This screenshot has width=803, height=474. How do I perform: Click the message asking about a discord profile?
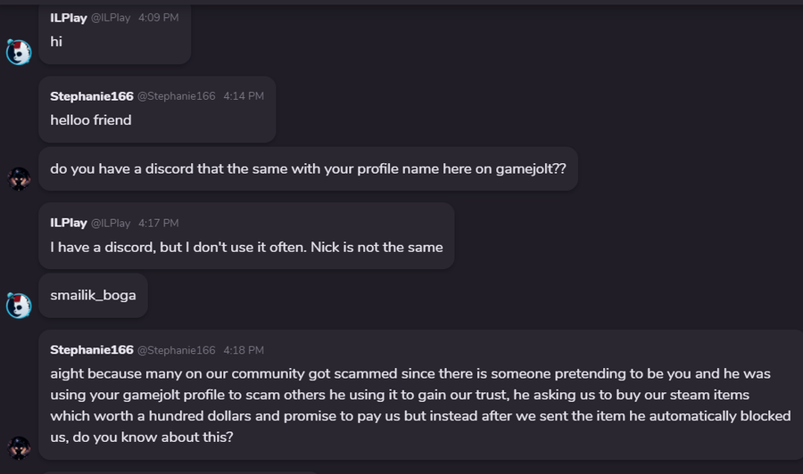(308, 168)
